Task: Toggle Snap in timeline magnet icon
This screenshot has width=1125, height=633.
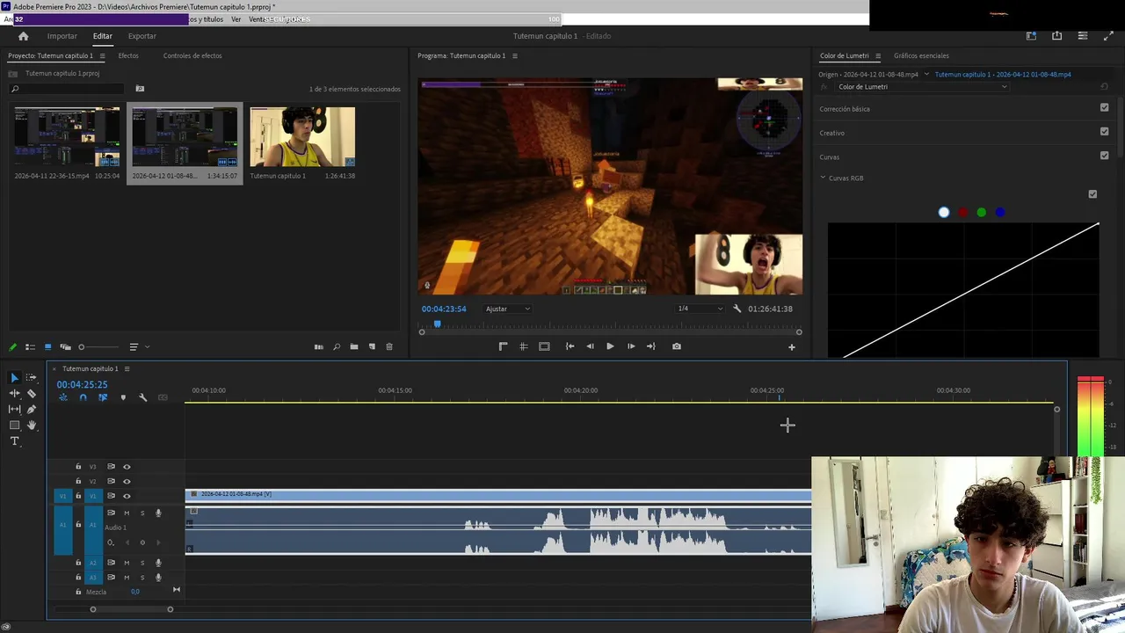Action: pyautogui.click(x=83, y=397)
